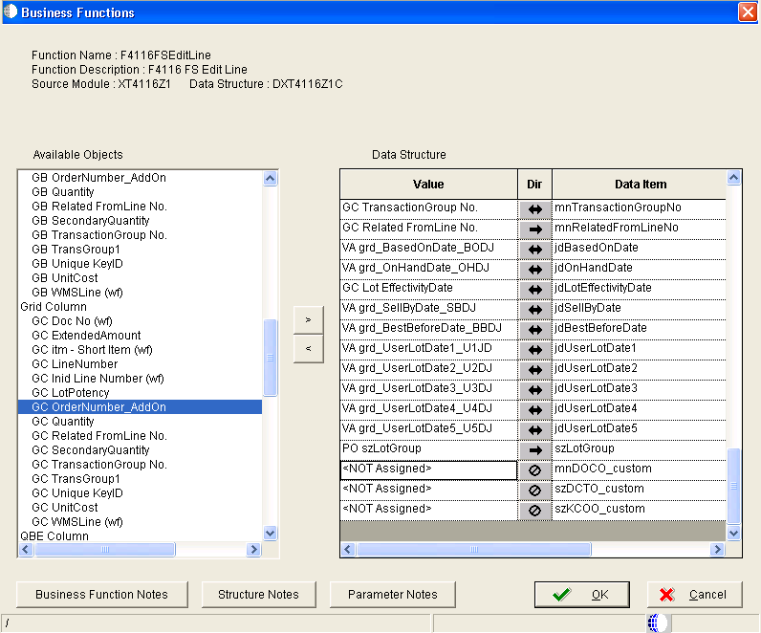The width and height of the screenshot is (761, 633).
Task: Click Data Structure horizontal scroll right arrow
Action: (717, 550)
